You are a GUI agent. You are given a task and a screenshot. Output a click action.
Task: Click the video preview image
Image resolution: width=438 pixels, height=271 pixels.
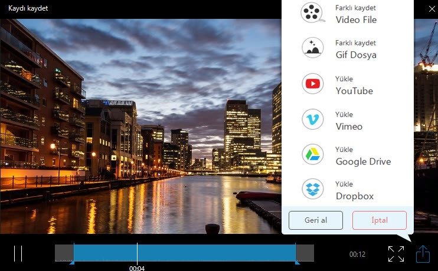(140, 126)
